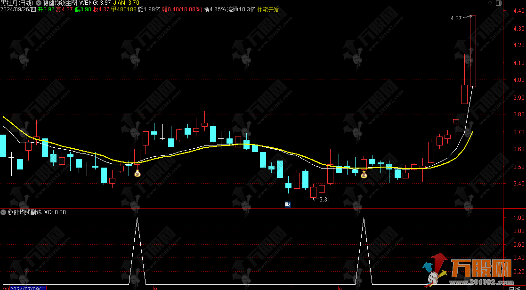Toggle the side panel icon at top right
Screen dimensions: 526x290
click(x=499, y=3)
